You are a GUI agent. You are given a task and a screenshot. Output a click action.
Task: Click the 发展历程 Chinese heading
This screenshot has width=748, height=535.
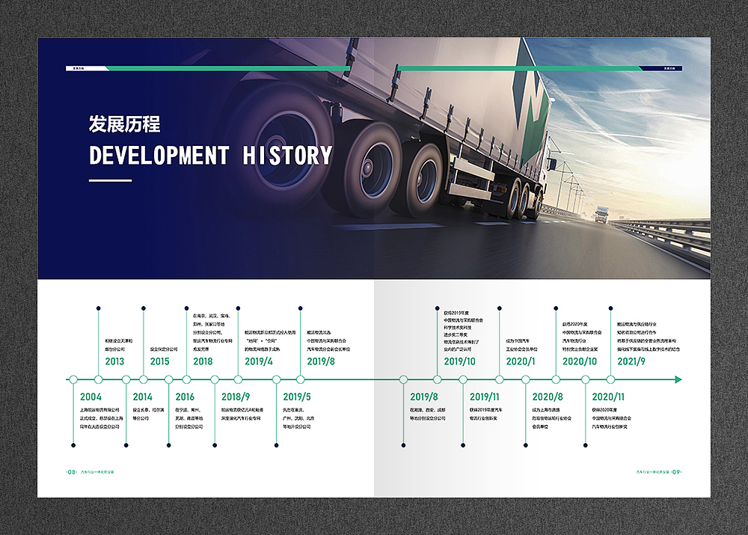124,124
